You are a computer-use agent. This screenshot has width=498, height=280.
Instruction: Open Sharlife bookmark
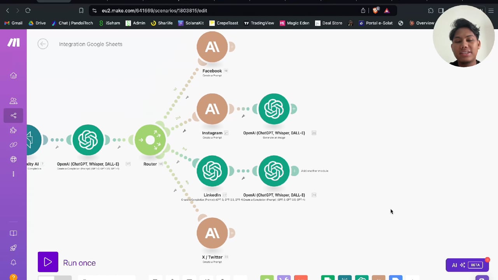(161, 23)
